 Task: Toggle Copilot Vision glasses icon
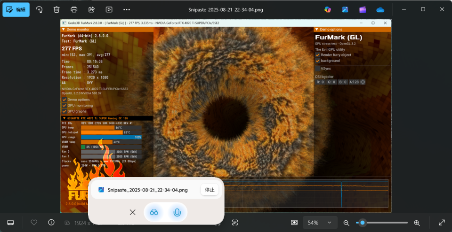click(154, 212)
